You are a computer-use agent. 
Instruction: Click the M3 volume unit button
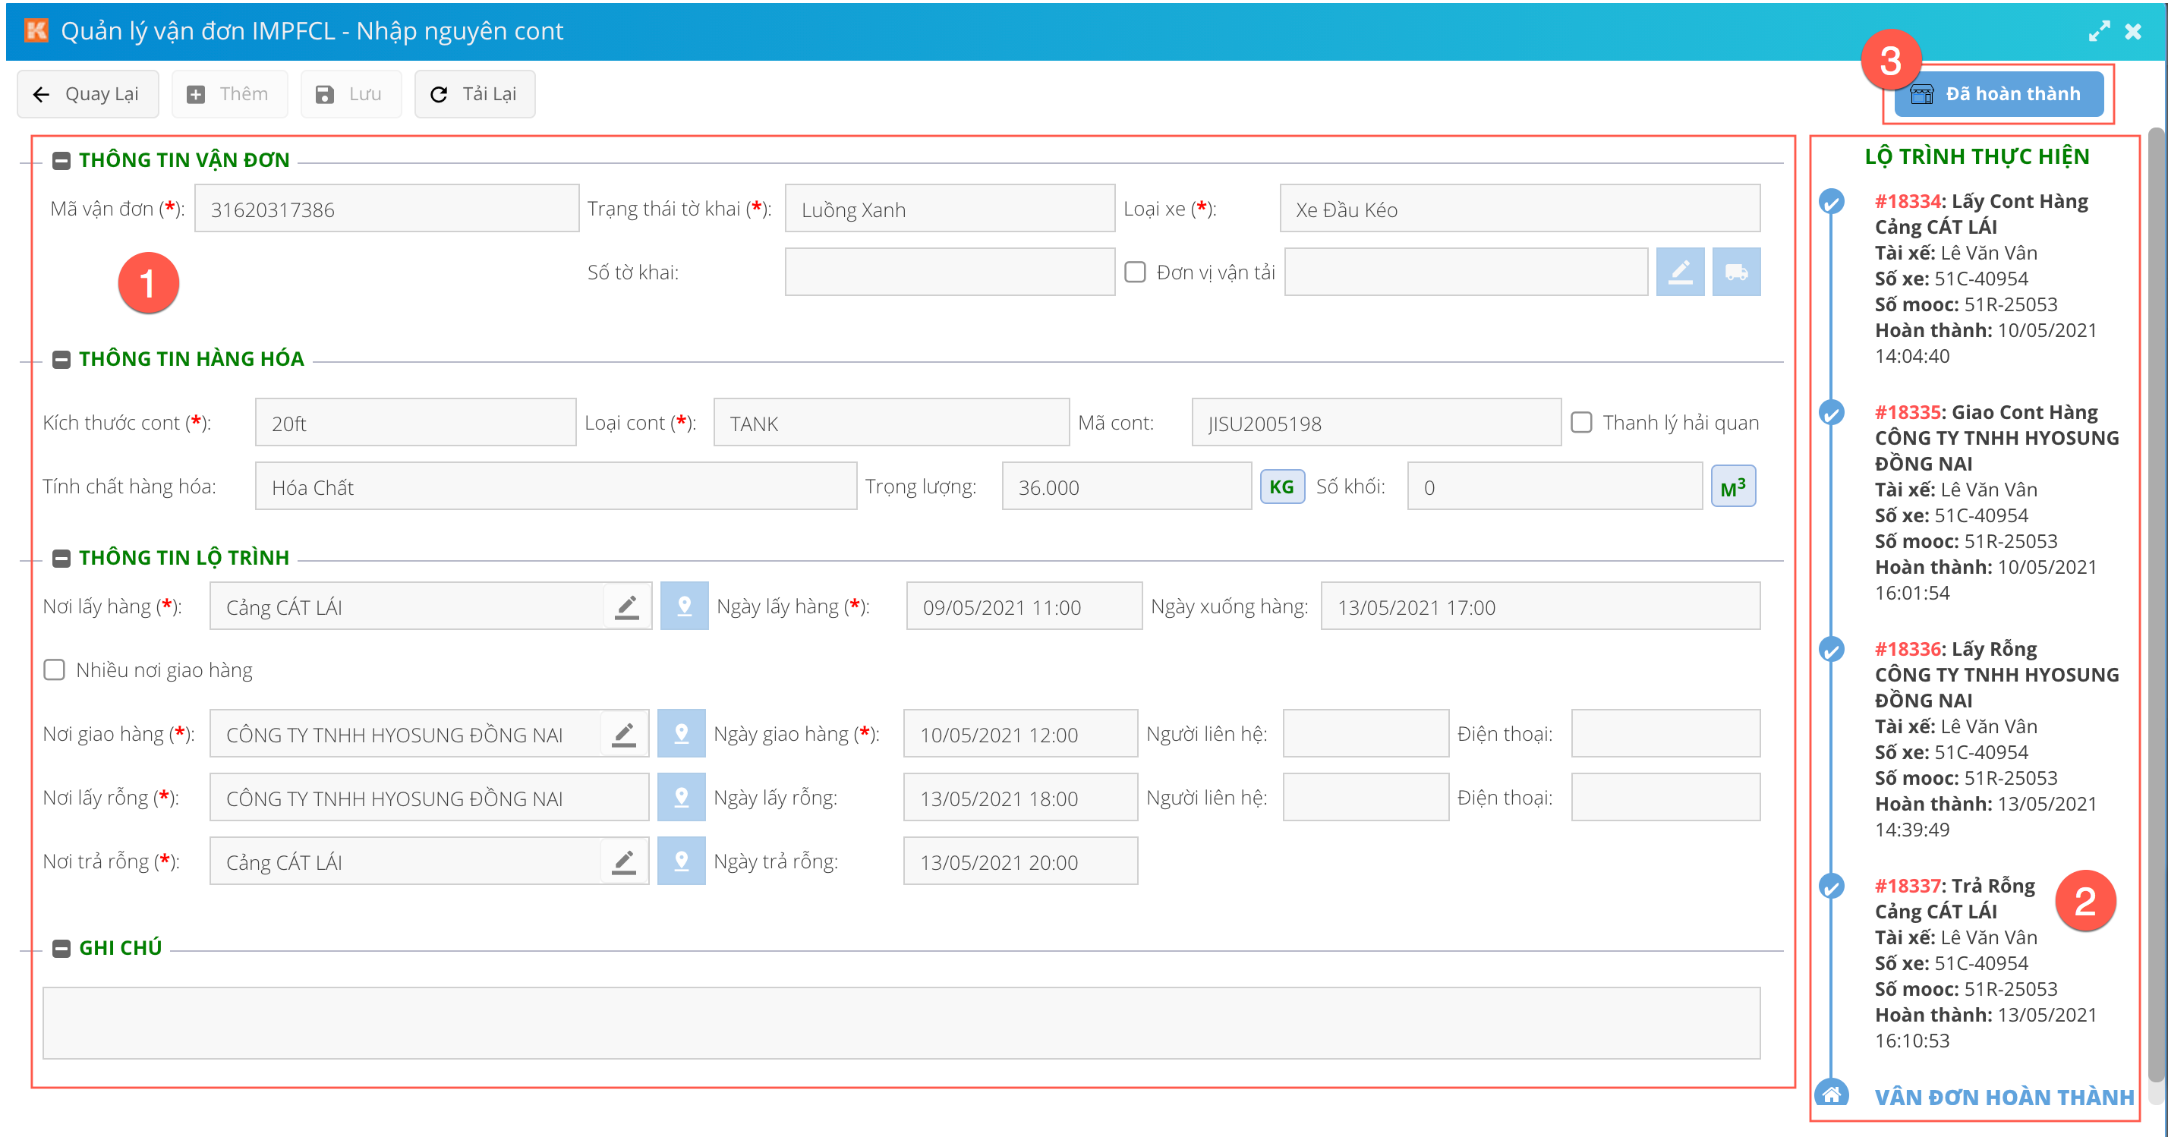click(1732, 487)
